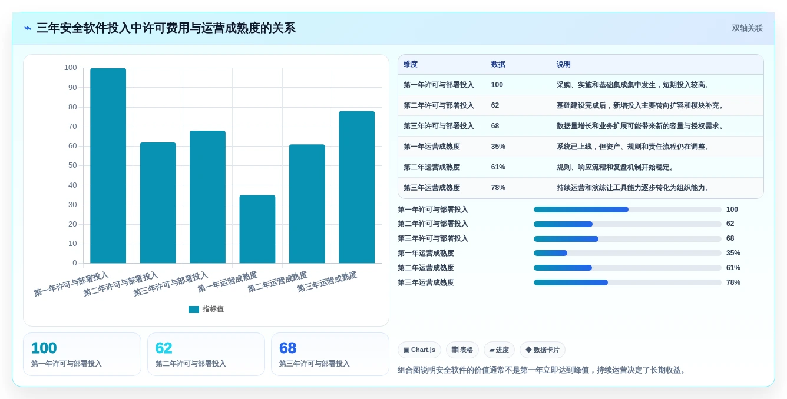Click the progress bar showing 35%

point(627,253)
